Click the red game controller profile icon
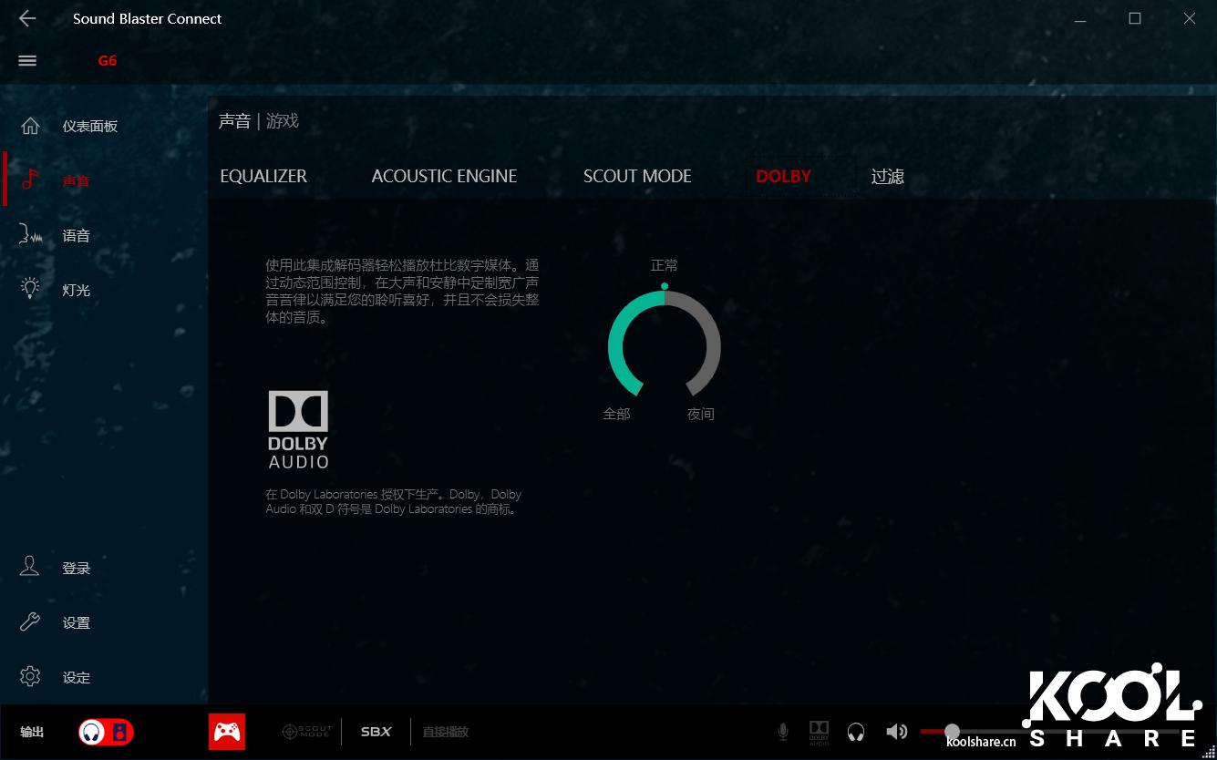 click(227, 731)
